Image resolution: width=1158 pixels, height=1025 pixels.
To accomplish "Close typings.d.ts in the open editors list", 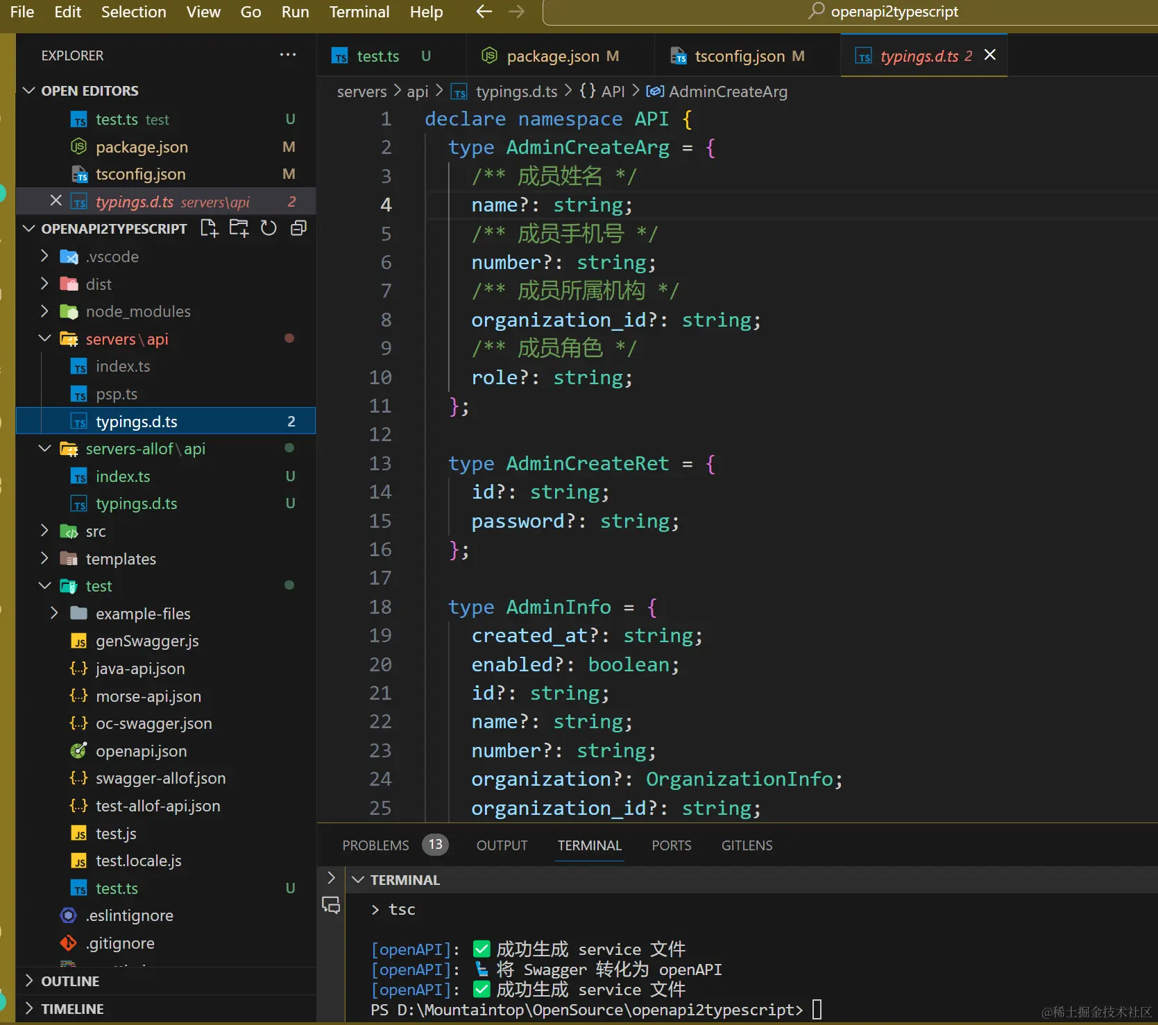I will tap(56, 201).
